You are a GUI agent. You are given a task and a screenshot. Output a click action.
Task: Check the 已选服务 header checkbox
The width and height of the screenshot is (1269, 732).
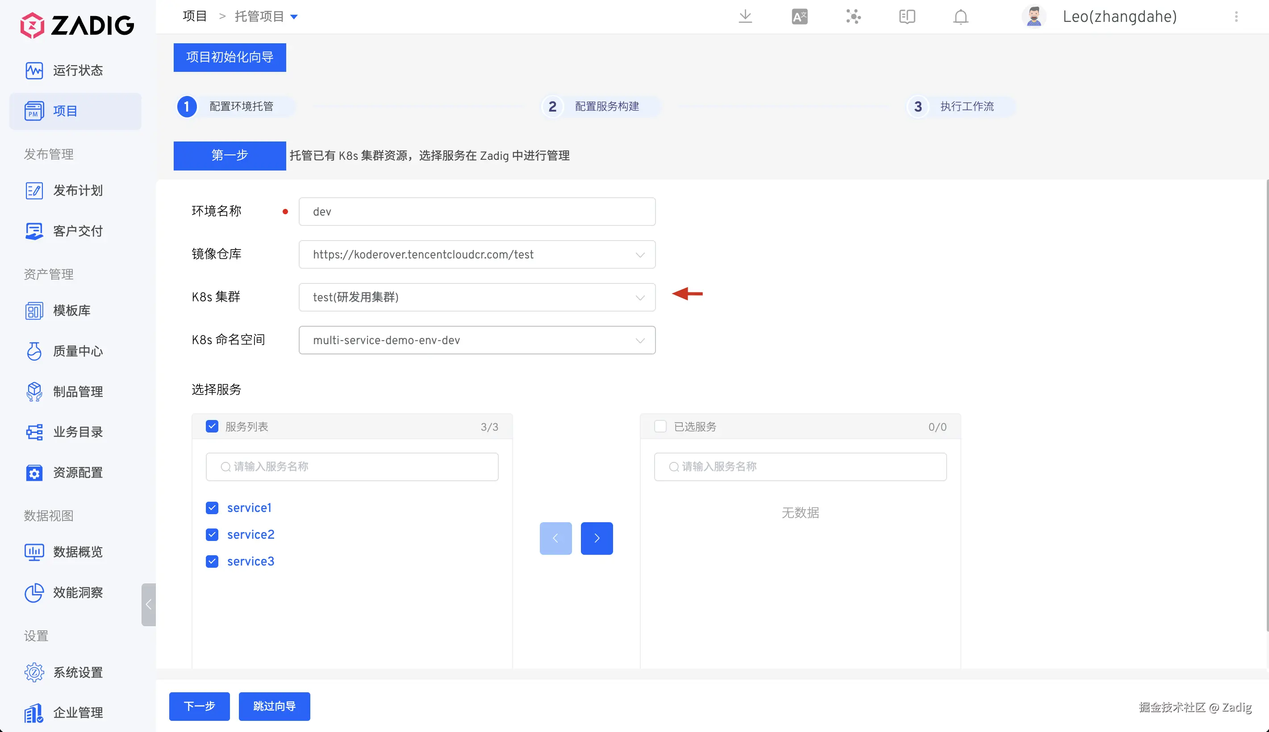point(660,426)
